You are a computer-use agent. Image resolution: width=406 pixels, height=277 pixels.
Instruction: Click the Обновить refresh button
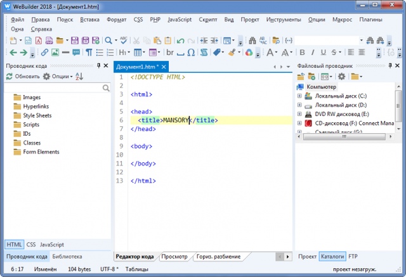pyautogui.click(x=23, y=76)
